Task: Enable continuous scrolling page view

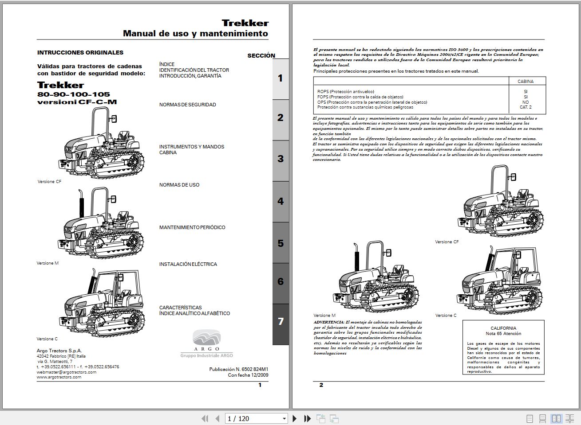Action: pos(542,418)
